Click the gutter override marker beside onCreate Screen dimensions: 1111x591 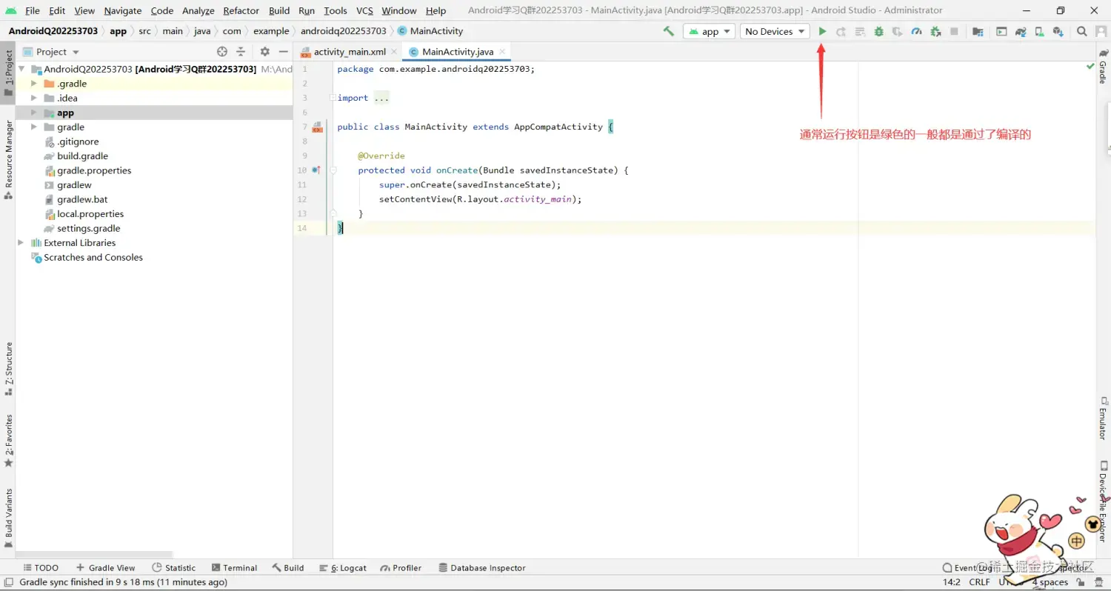pos(316,170)
